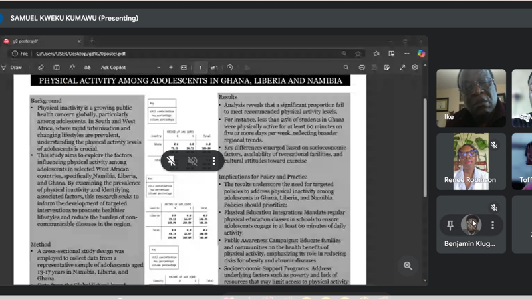Open PDF viewer settings gear

point(415,68)
